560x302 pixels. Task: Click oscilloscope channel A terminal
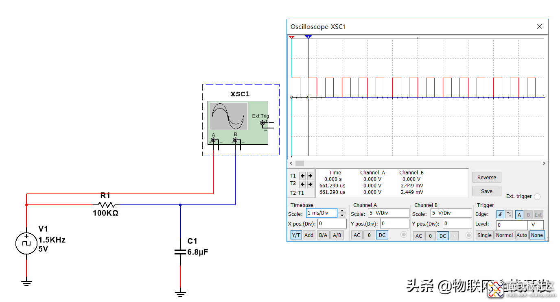pos(213,140)
